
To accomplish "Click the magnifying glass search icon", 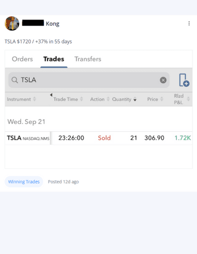I will point(15,80).
